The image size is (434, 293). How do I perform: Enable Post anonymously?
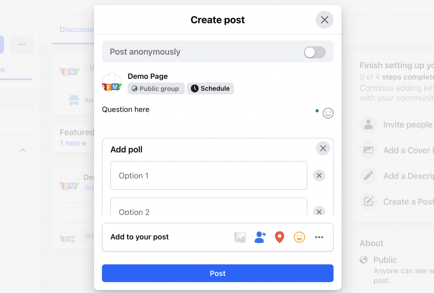(314, 52)
